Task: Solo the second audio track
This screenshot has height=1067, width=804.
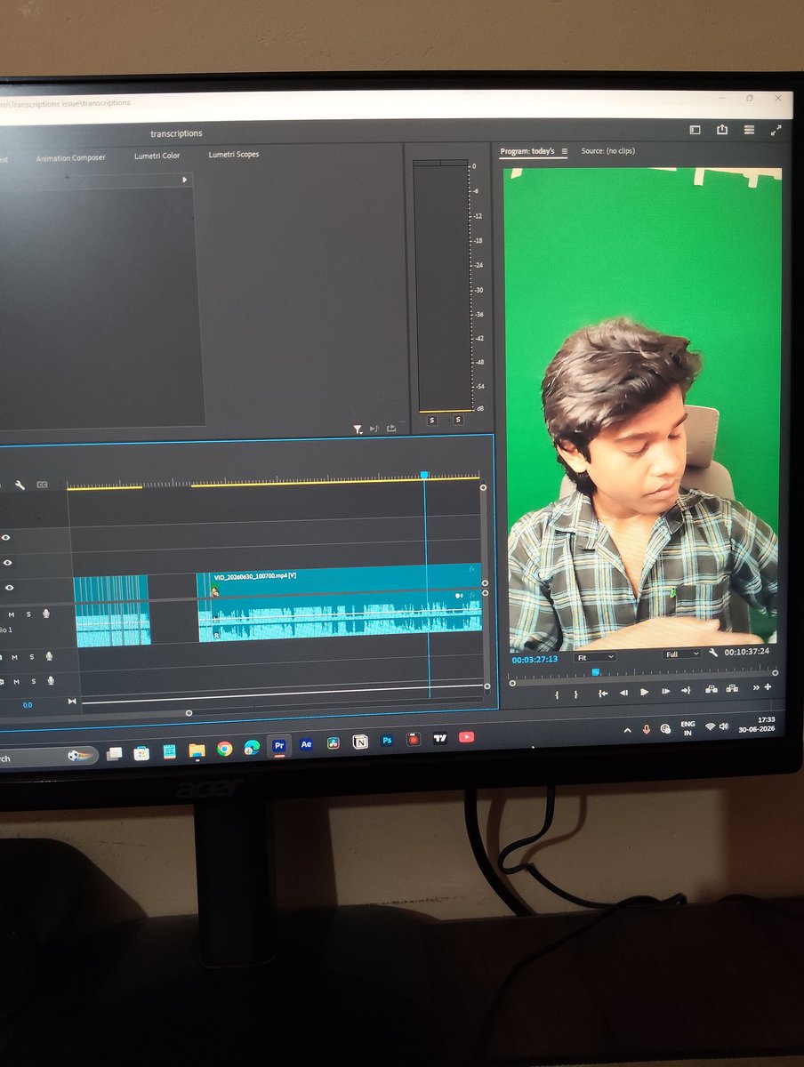Action: pos(32,657)
